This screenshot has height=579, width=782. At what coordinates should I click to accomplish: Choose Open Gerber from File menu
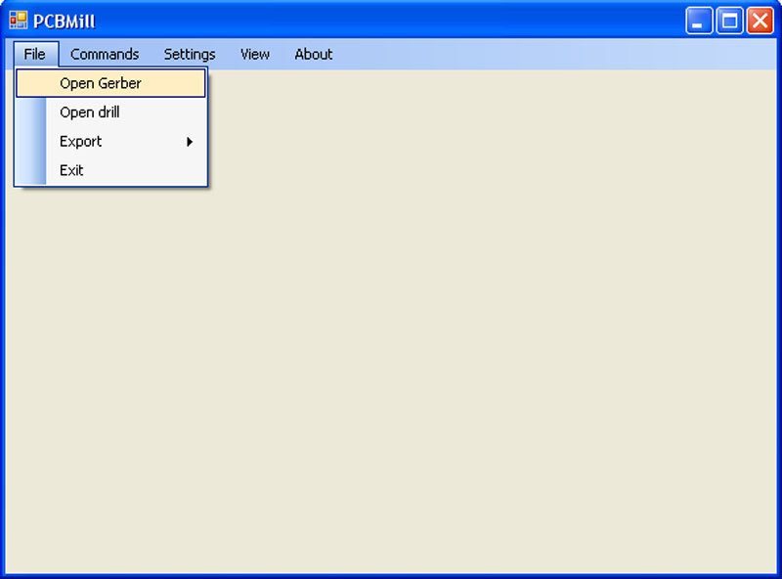[x=110, y=83]
